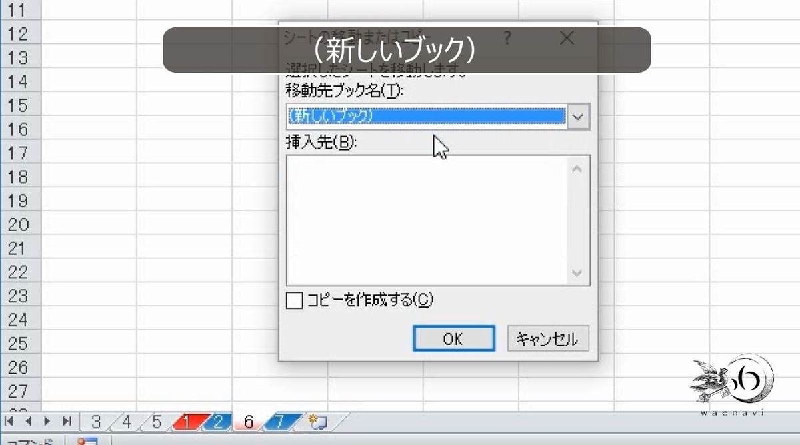This screenshot has width=800, height=445.
Task: Click the OK button
Action: [454, 338]
